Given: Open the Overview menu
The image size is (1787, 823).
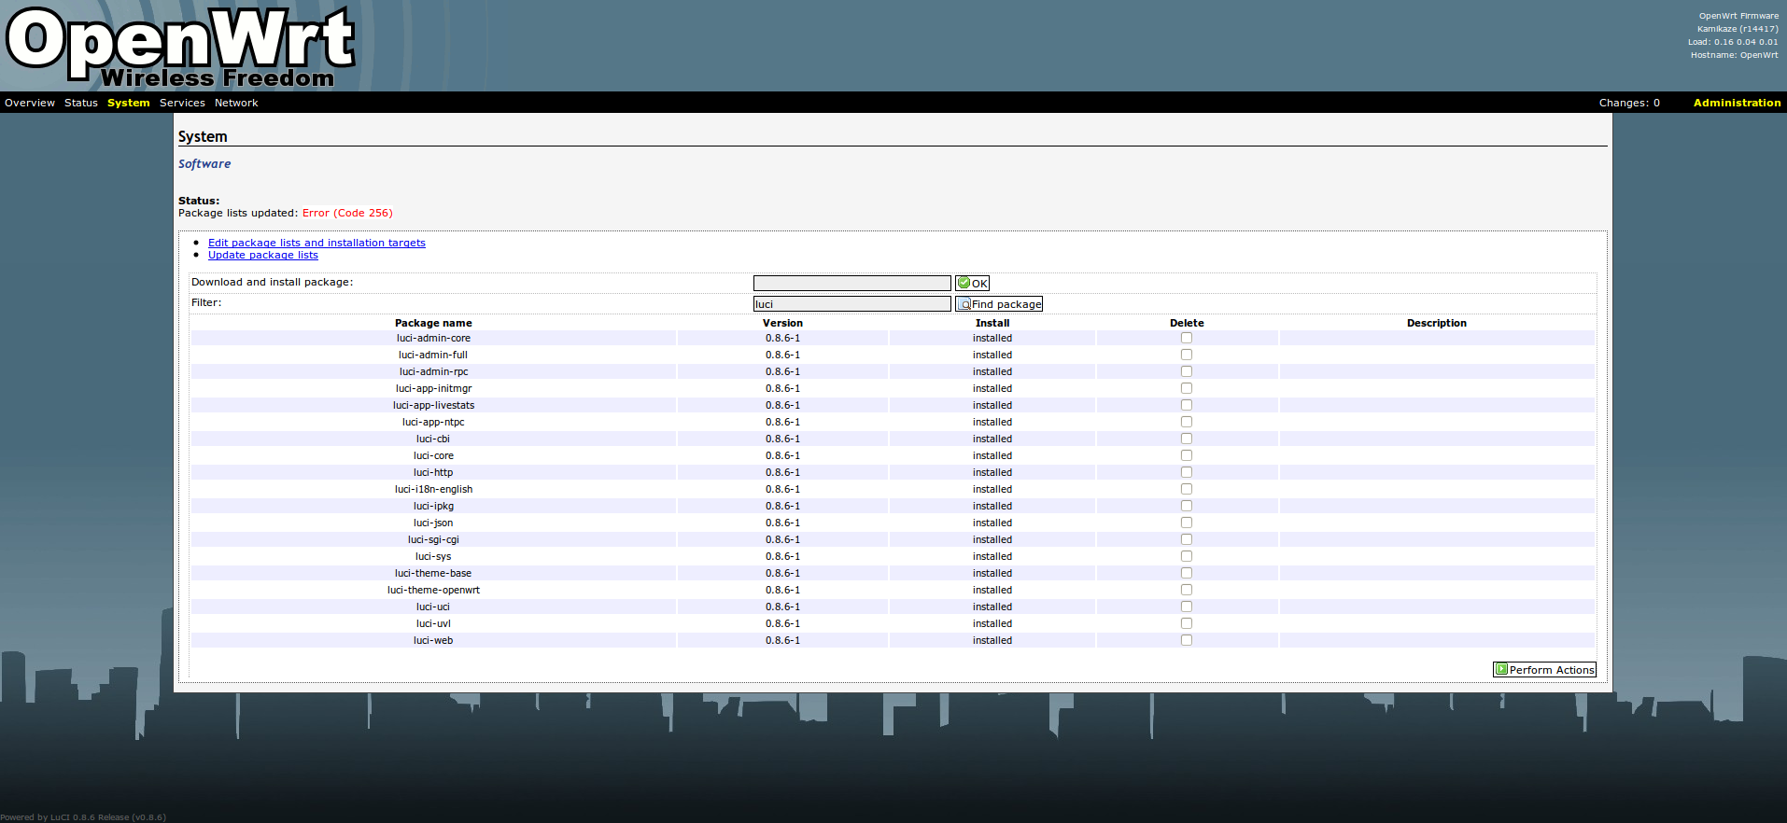Looking at the screenshot, I should (x=30, y=103).
